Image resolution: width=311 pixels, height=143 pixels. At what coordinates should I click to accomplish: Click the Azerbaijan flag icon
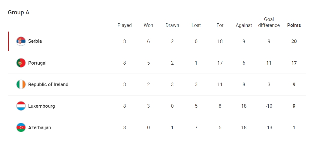[x=21, y=127]
